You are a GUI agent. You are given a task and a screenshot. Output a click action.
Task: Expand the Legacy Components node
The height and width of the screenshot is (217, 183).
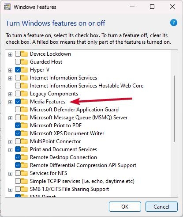click(x=10, y=94)
